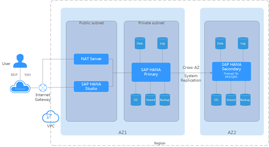
Task: Click the Public subnet label
Action: tap(91, 23)
